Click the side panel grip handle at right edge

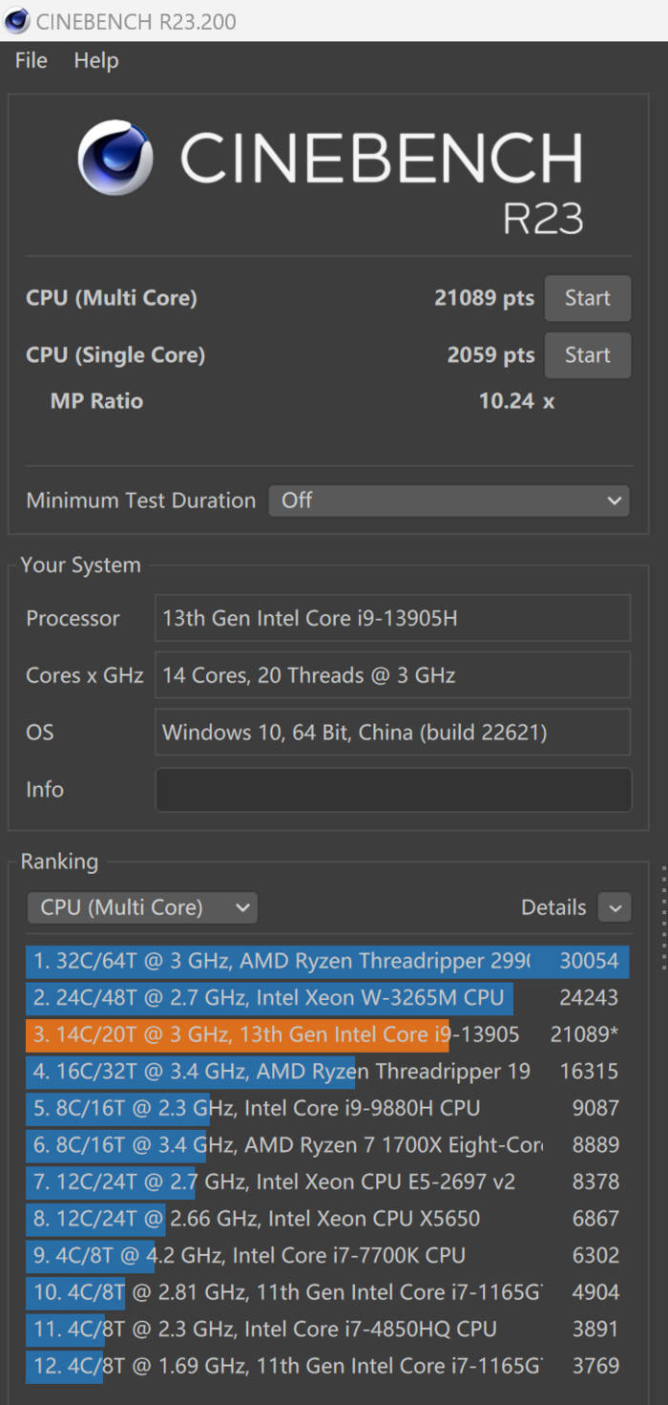pyautogui.click(x=664, y=917)
